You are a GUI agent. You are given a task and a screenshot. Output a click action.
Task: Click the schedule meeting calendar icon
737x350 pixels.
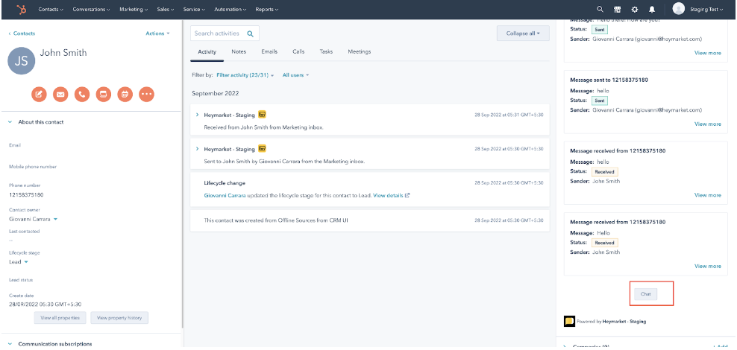[125, 95]
